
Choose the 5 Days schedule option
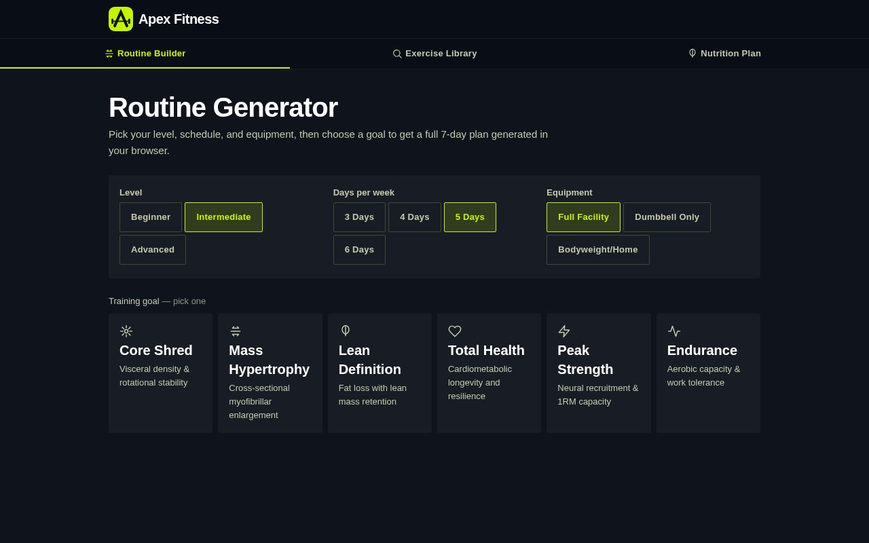point(470,217)
